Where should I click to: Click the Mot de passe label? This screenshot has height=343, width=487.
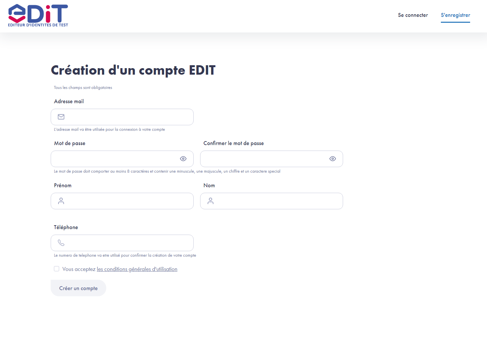pos(70,143)
